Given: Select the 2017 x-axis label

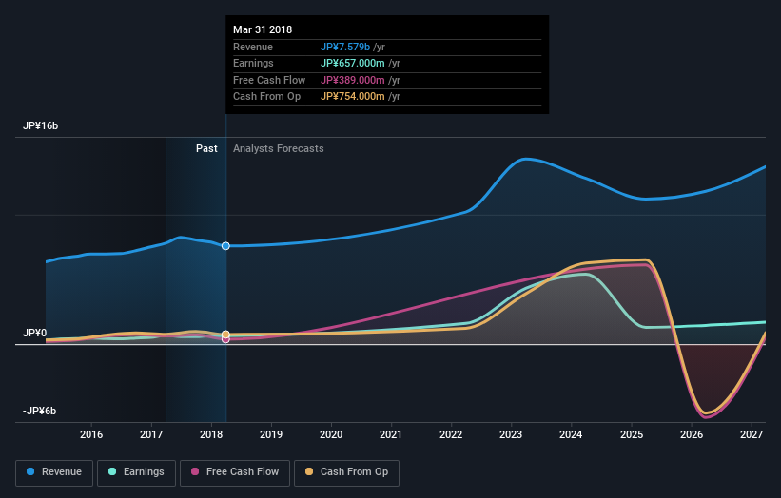Looking at the screenshot, I should coord(151,434).
